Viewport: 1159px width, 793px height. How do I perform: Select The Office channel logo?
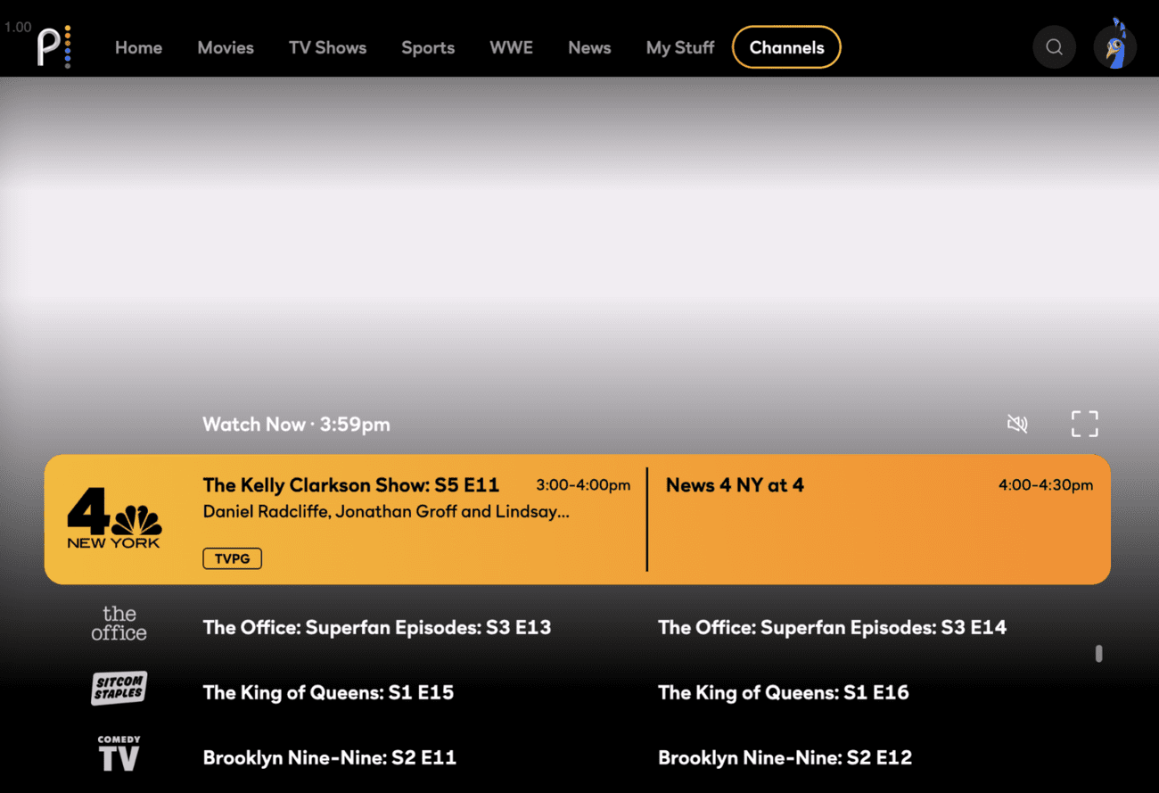tap(119, 624)
